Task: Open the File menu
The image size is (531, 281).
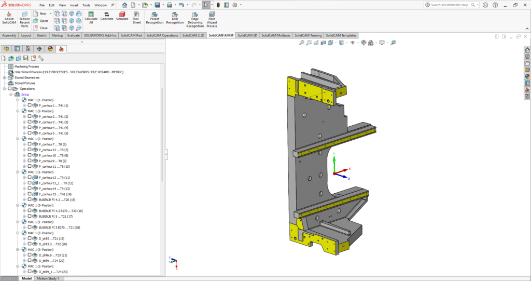Action: [x=42, y=5]
